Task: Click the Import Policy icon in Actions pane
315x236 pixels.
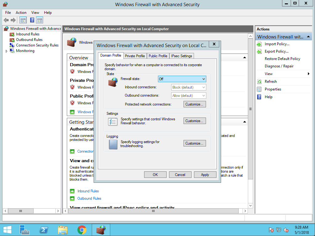Action: point(259,44)
